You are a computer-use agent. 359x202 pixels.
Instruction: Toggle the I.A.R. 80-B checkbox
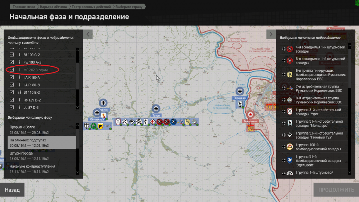[x=12, y=85]
